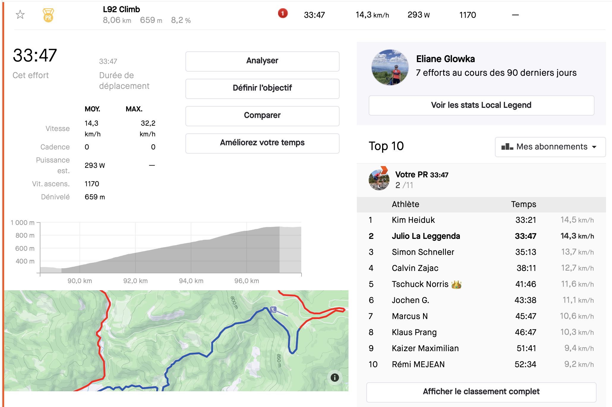This screenshot has height=407, width=612.
Task: Select Simon Schneller in Top 10
Action: (x=423, y=252)
